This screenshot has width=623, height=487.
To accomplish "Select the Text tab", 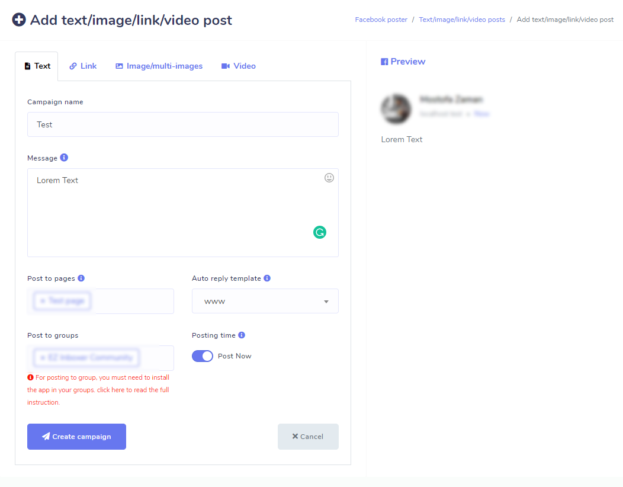I will pyautogui.click(x=37, y=66).
